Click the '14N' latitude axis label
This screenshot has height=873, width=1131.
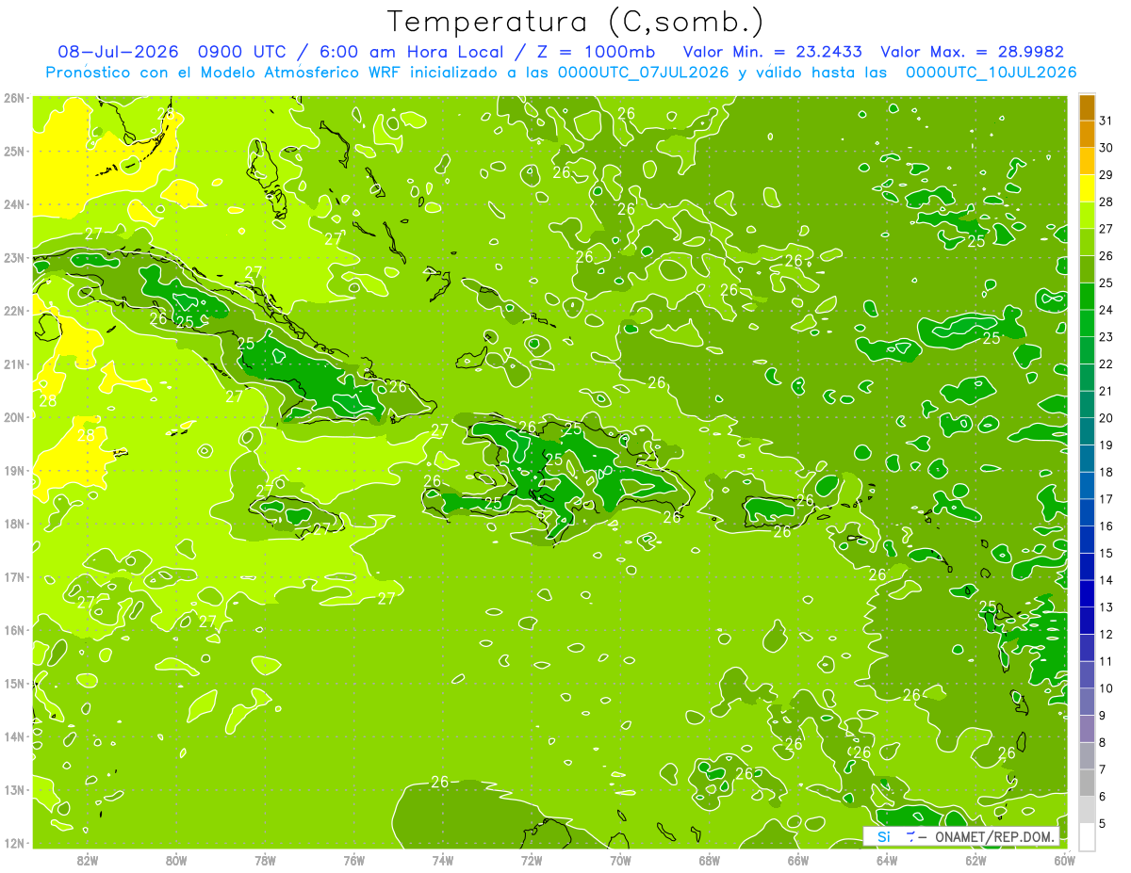(14, 736)
